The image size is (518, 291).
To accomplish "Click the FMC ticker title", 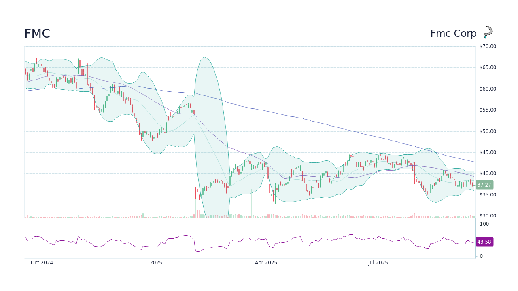I will pos(37,34).
